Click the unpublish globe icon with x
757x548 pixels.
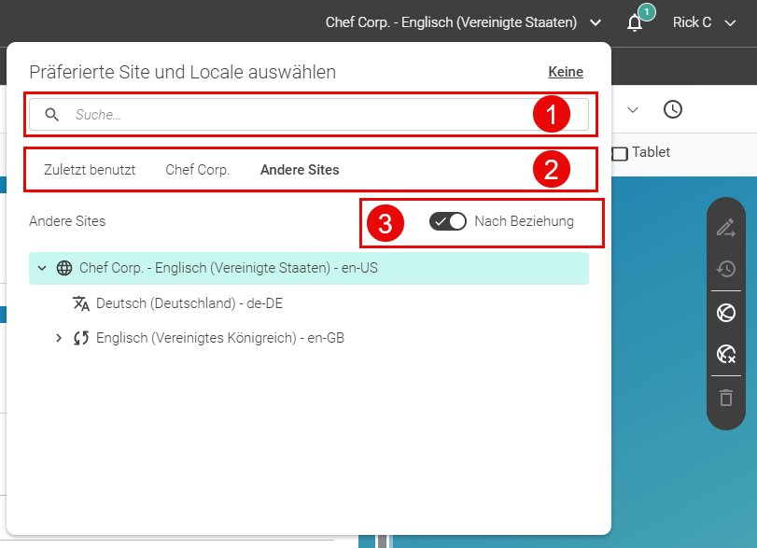click(x=725, y=354)
